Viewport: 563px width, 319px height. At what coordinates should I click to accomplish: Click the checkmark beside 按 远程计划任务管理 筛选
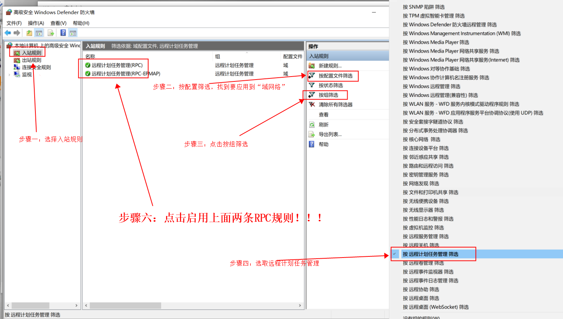[x=395, y=254]
